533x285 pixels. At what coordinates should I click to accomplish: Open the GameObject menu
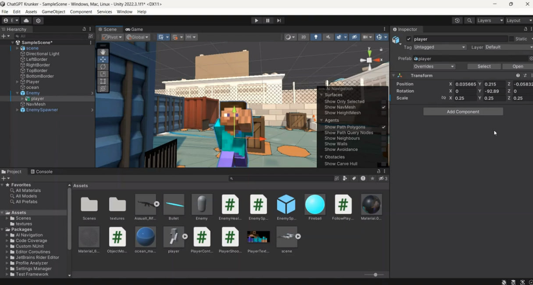pos(53,12)
